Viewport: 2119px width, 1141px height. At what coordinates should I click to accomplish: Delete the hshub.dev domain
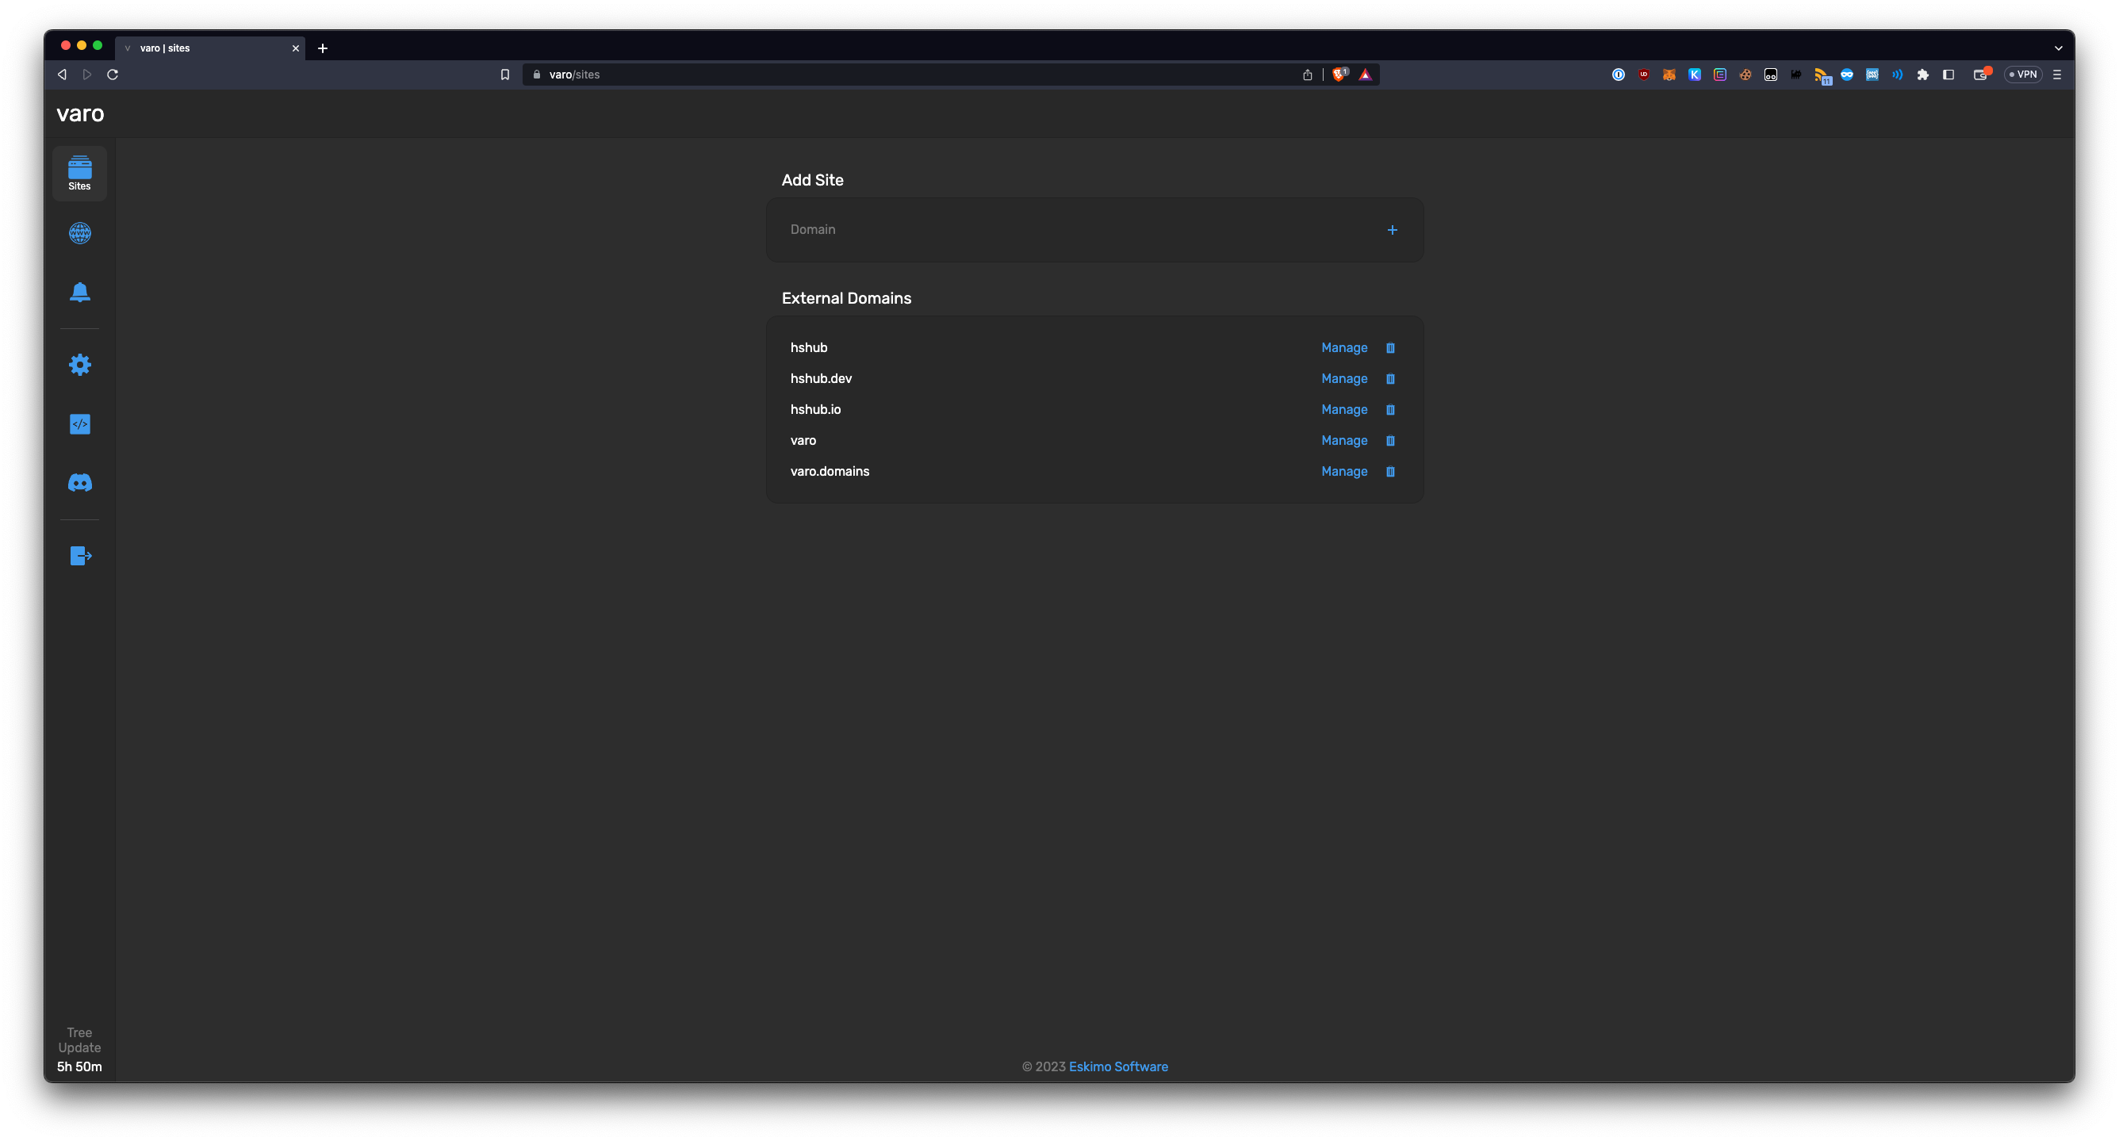click(x=1390, y=378)
